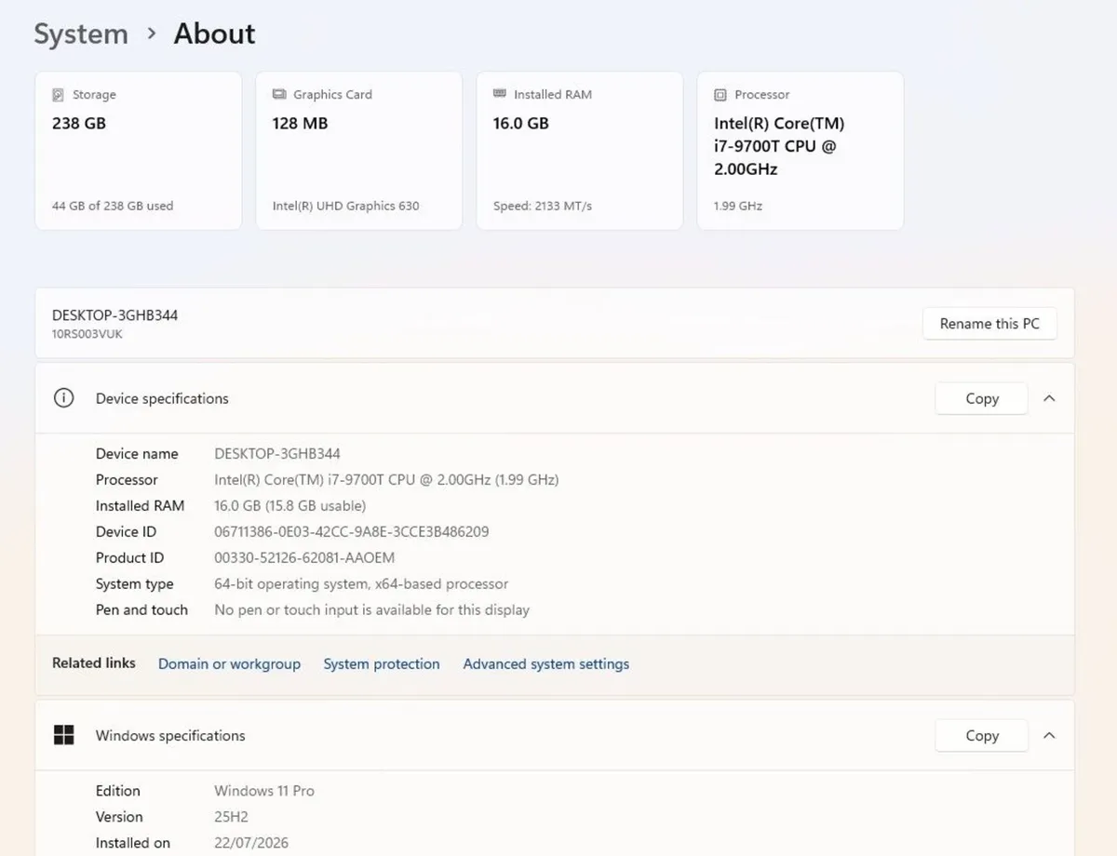Screen dimensions: 1117x856
Task: Expand the Device specifications header row
Action: click(x=555, y=398)
